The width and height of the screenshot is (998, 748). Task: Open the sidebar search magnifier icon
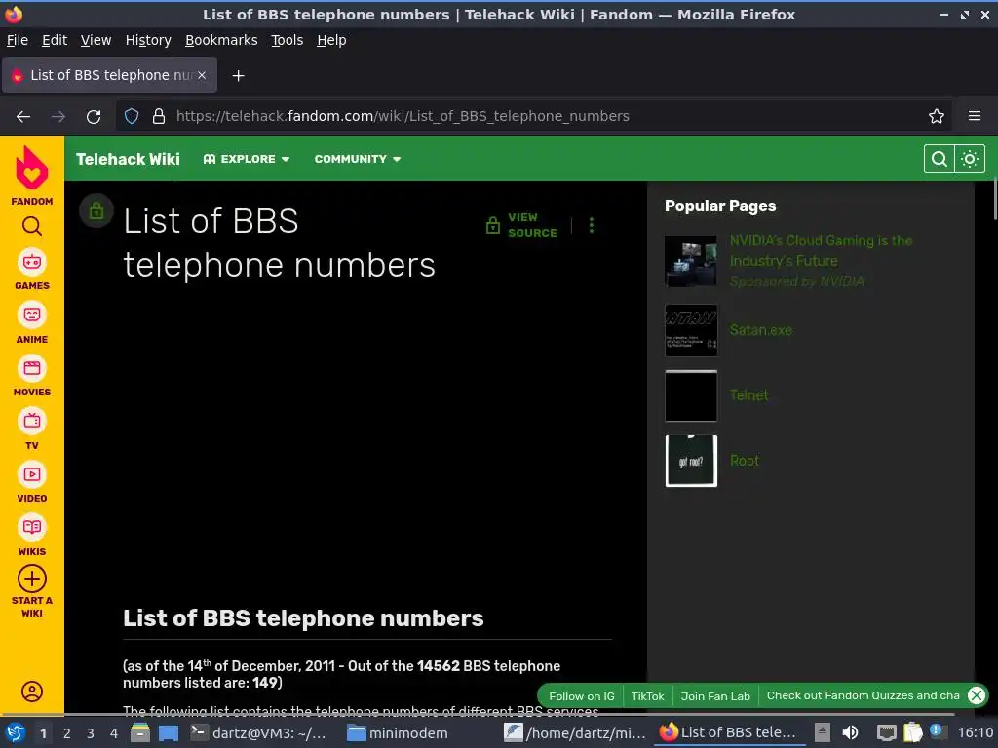[32, 226]
